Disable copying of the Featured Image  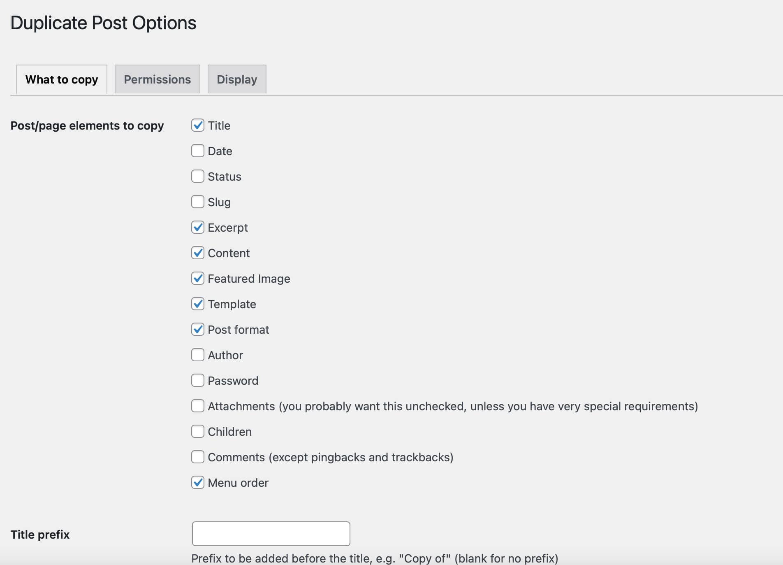198,278
